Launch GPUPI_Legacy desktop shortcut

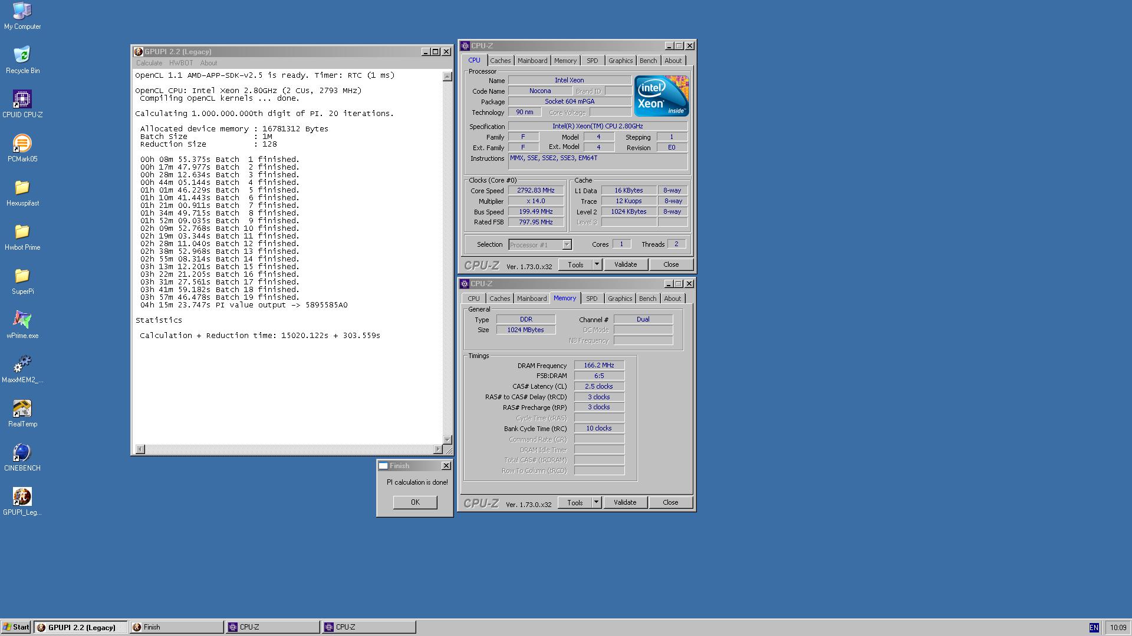pos(22,501)
